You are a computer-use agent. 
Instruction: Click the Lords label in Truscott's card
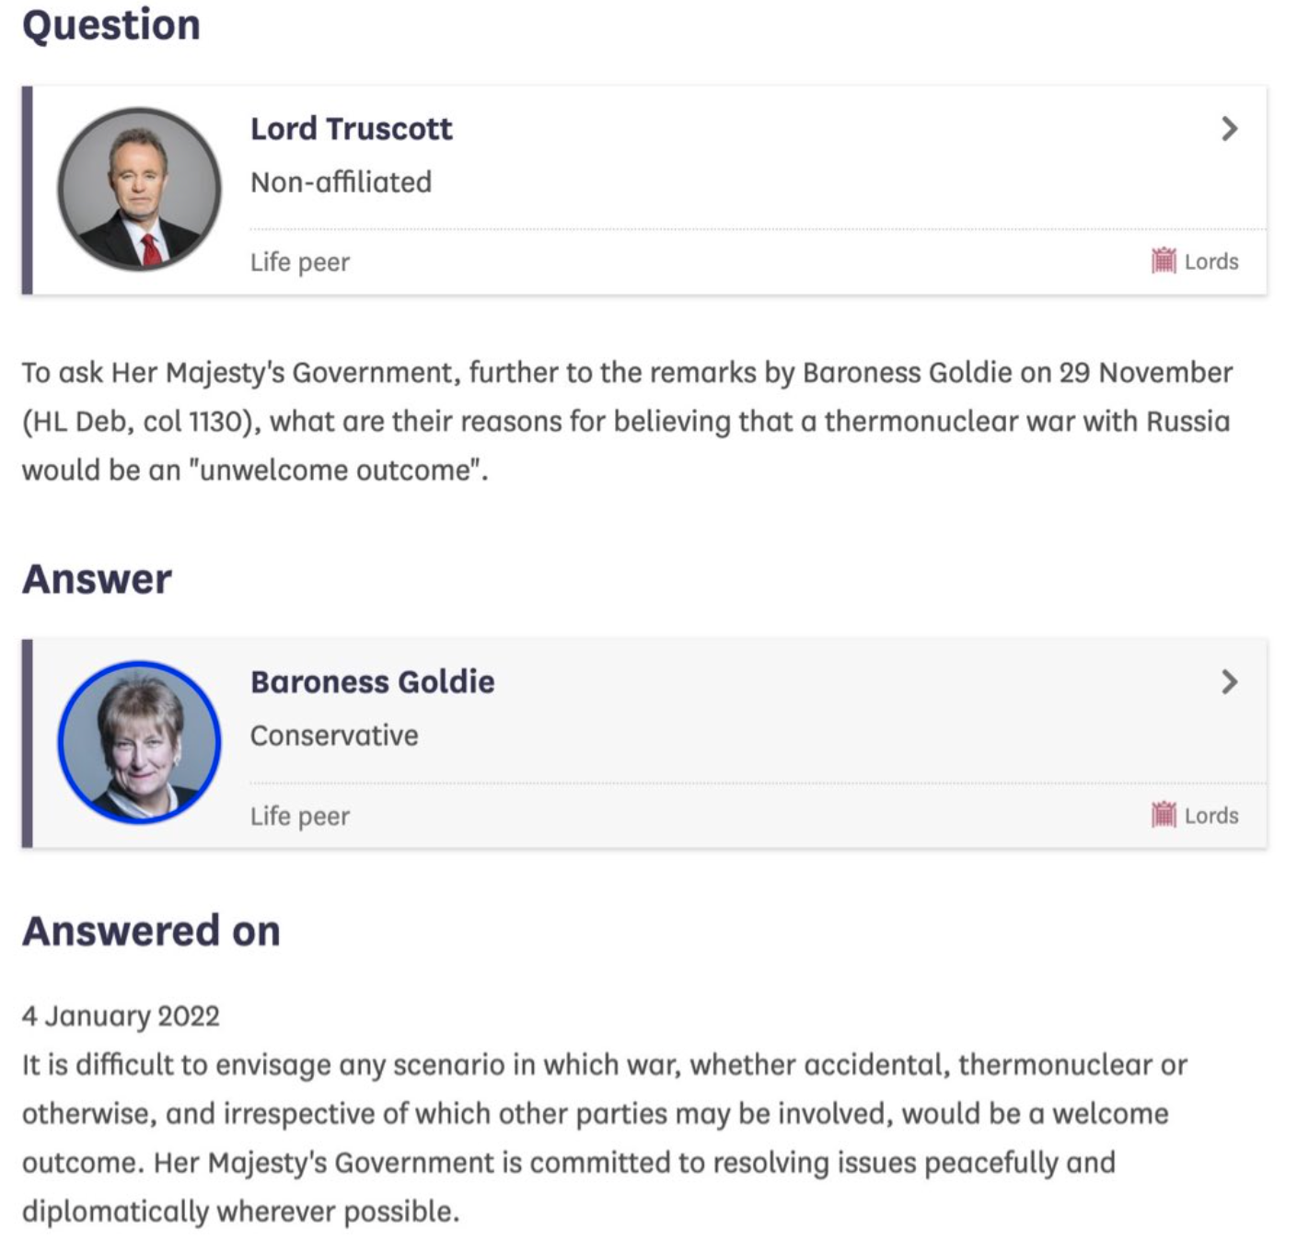(x=1211, y=262)
